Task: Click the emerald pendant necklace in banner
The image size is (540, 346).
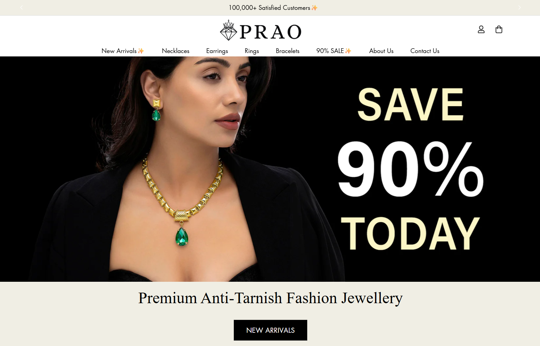Action: tap(182, 200)
